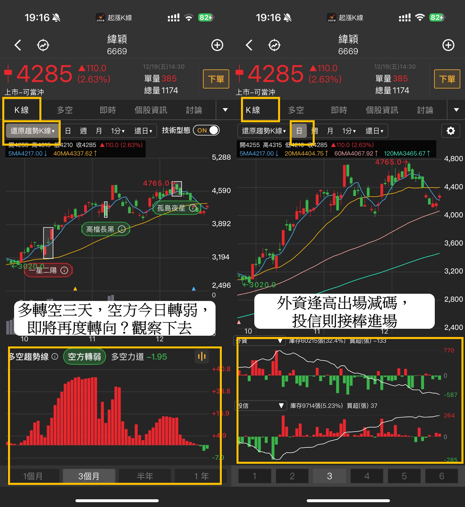Toggle 技術型態 ON switch
The width and height of the screenshot is (465, 507).
tap(206, 131)
